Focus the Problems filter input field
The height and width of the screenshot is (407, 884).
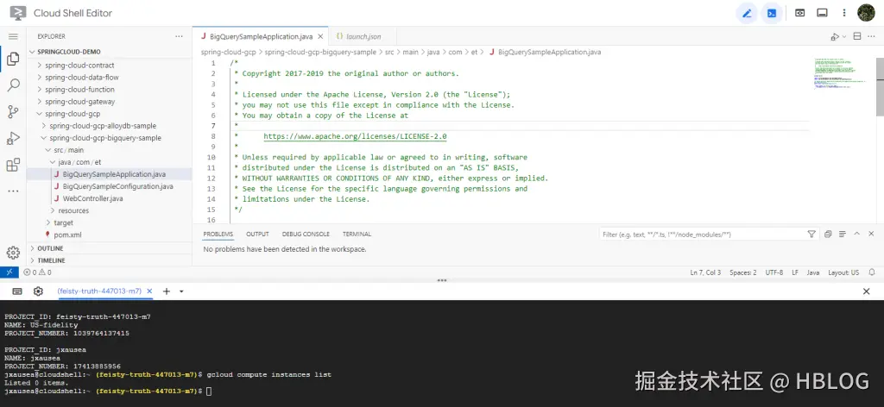(x=702, y=235)
